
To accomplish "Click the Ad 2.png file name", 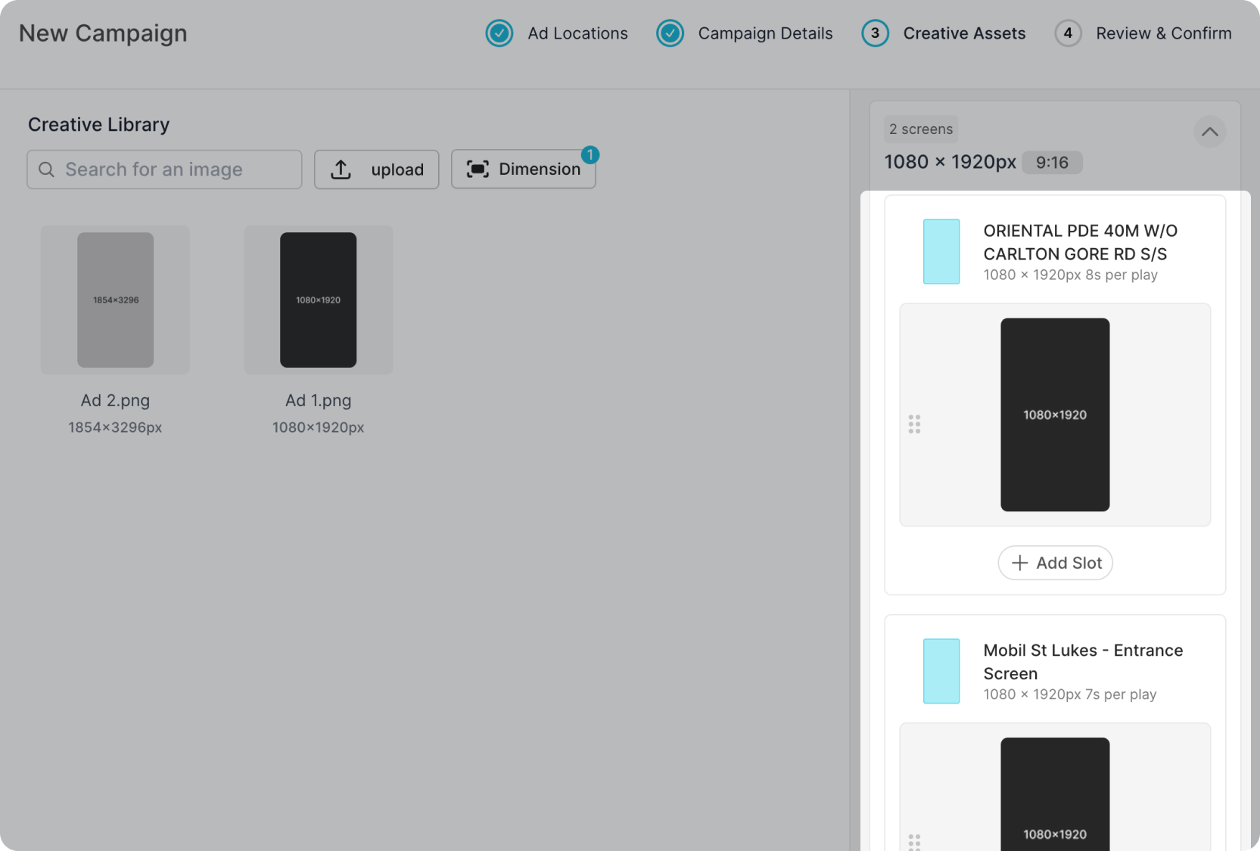I will click(x=115, y=400).
